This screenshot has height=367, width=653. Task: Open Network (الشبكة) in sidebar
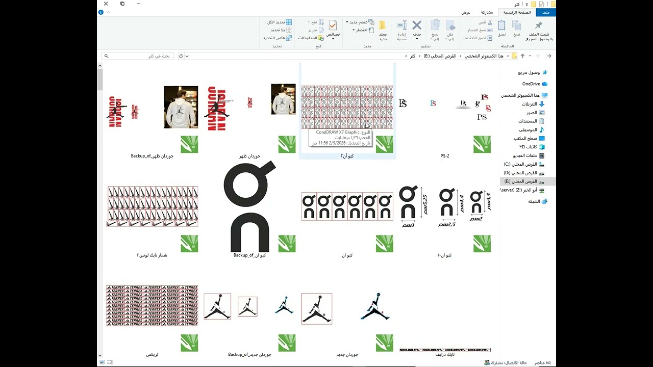coord(538,201)
